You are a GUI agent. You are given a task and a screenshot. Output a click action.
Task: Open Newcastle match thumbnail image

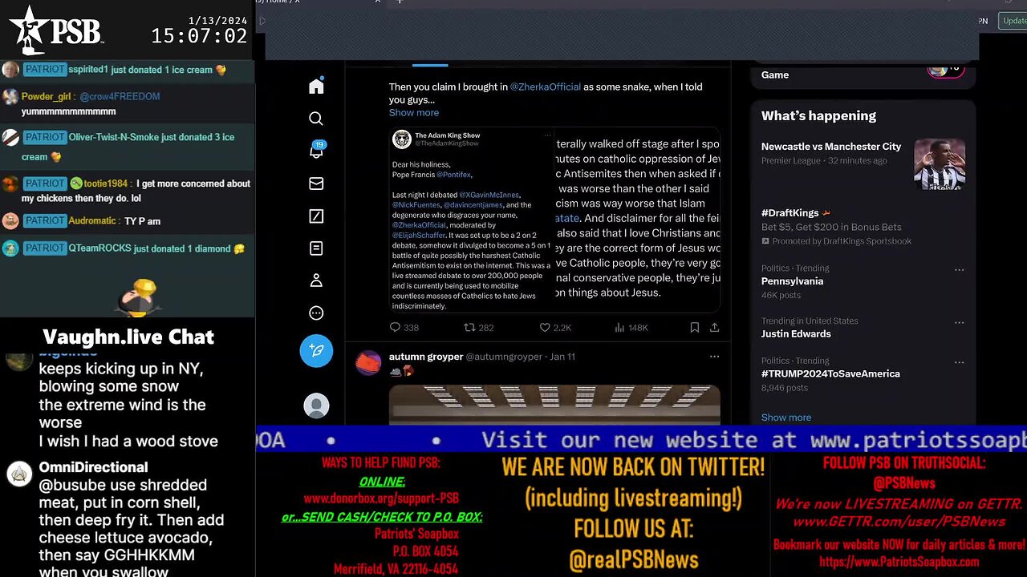tap(940, 164)
